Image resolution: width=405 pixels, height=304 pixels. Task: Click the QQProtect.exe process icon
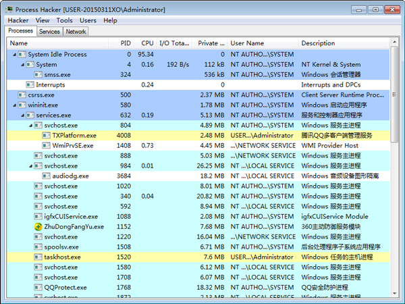click(x=38, y=288)
